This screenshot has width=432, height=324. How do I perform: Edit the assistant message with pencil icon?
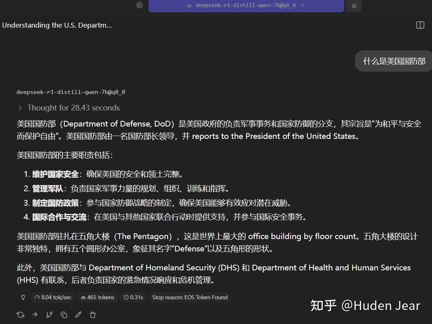[78, 315]
